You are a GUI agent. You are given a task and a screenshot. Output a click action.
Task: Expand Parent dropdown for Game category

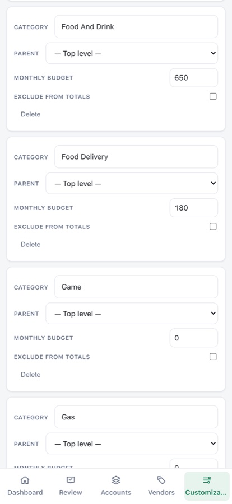(x=132, y=314)
